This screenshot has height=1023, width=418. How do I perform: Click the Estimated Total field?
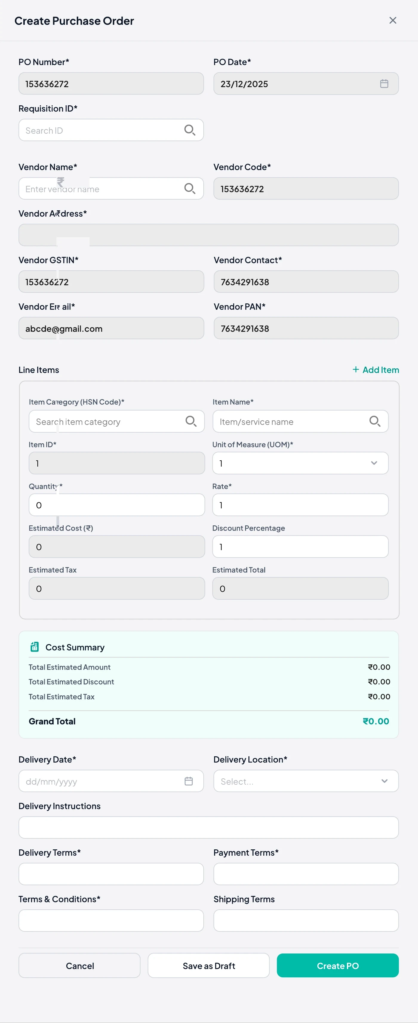[x=300, y=588]
